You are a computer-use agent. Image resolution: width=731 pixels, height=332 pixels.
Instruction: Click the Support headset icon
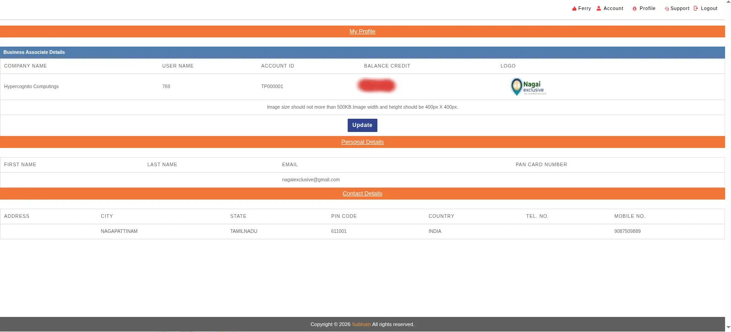(x=666, y=9)
